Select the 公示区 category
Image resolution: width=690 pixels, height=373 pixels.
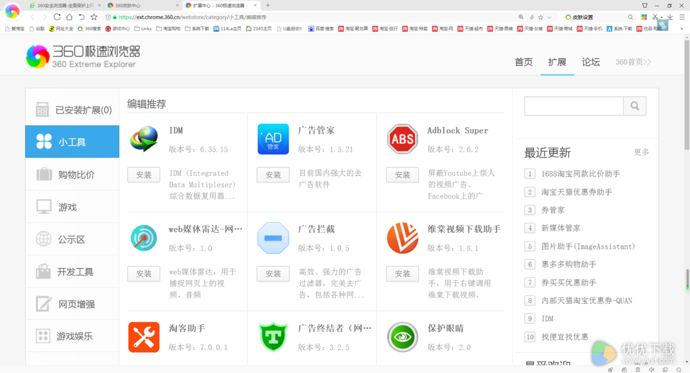(x=72, y=239)
